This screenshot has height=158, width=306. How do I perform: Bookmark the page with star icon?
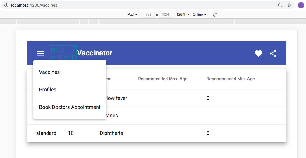coord(289,5)
